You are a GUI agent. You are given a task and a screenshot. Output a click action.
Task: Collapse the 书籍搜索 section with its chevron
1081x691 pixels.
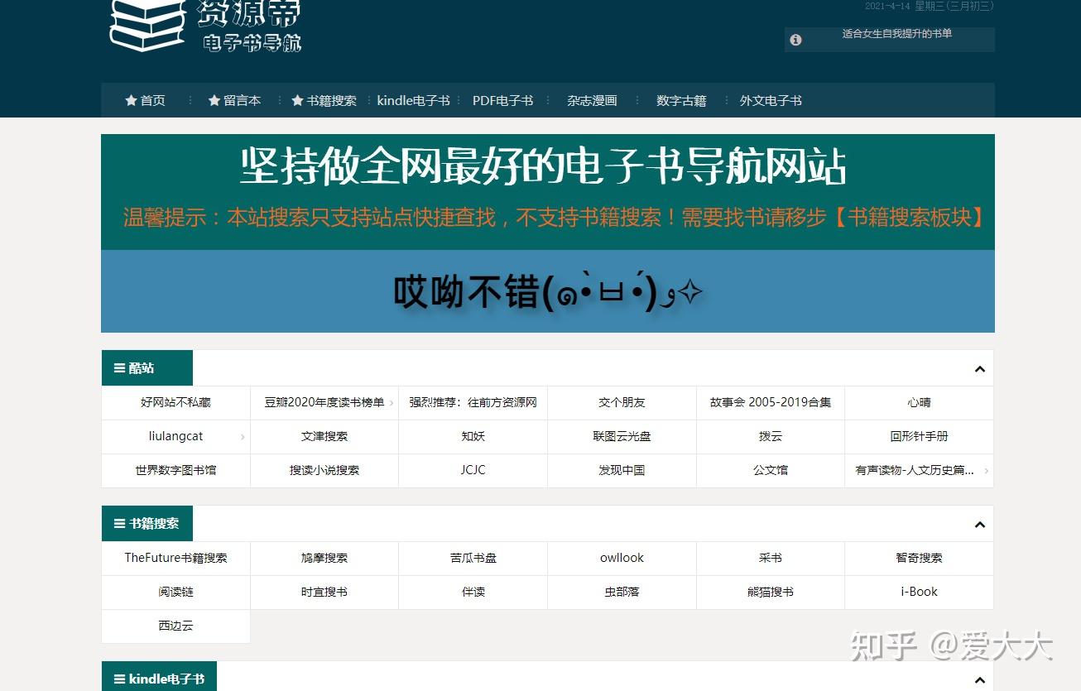(x=980, y=525)
